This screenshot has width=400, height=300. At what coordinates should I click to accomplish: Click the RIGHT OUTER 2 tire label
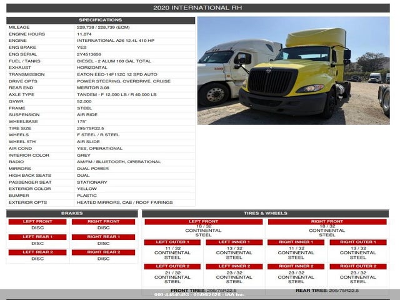358,267
